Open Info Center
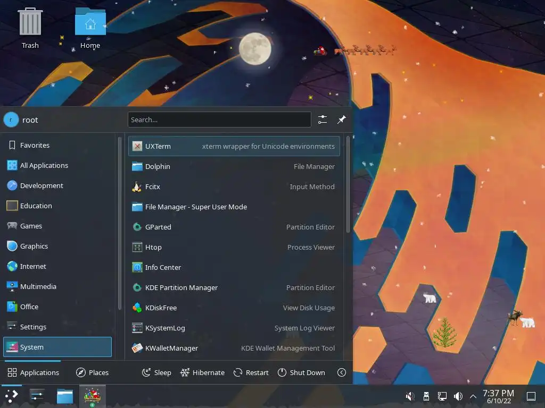 pyautogui.click(x=234, y=268)
